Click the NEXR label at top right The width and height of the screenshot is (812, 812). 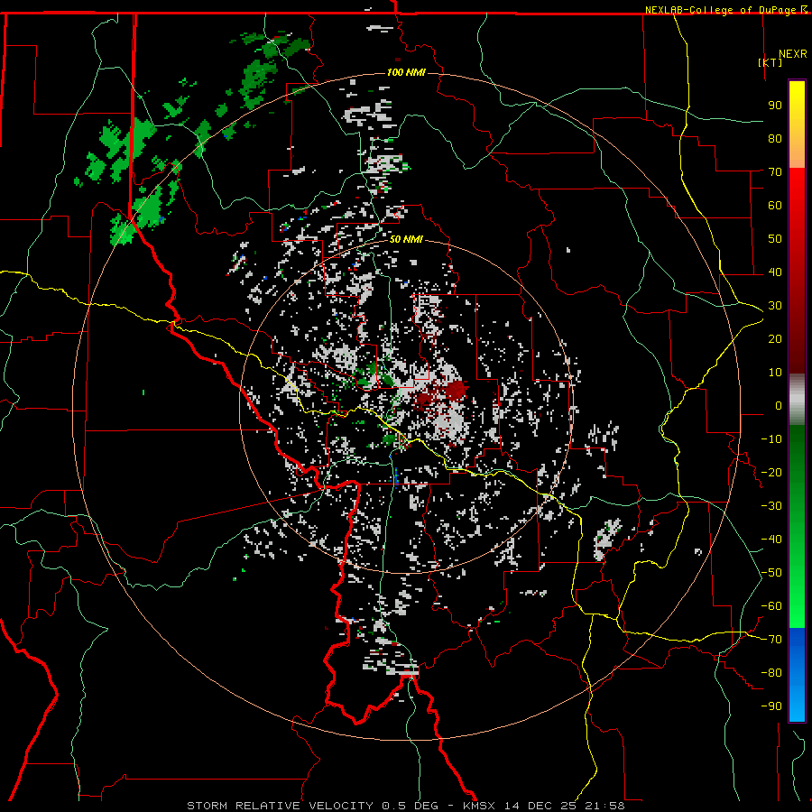(x=793, y=54)
